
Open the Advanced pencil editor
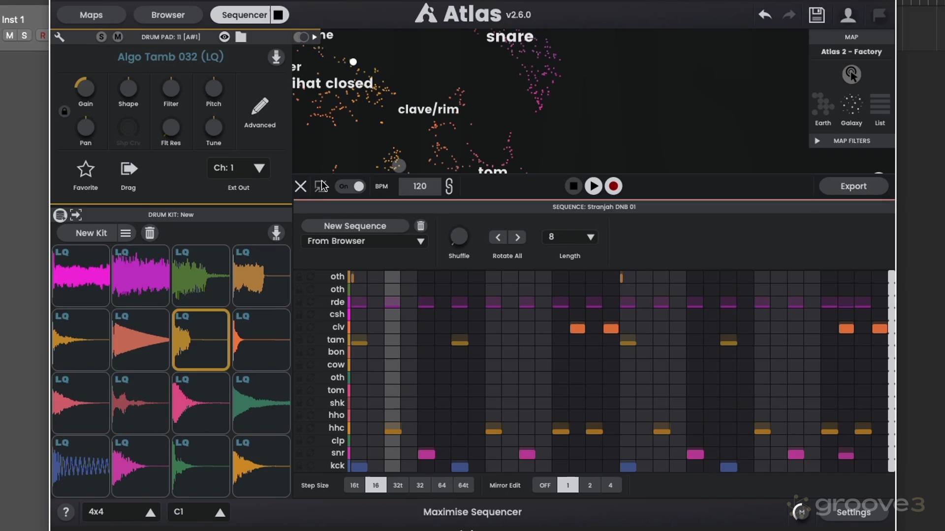259,106
